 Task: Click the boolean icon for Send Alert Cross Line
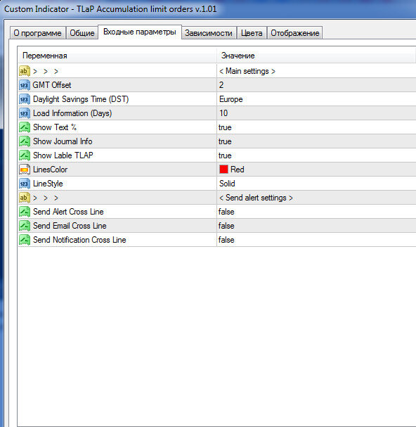(24, 212)
